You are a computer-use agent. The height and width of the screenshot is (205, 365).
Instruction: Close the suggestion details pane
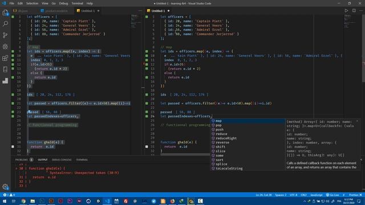point(357,121)
